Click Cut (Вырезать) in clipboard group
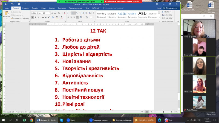 point(16,12)
